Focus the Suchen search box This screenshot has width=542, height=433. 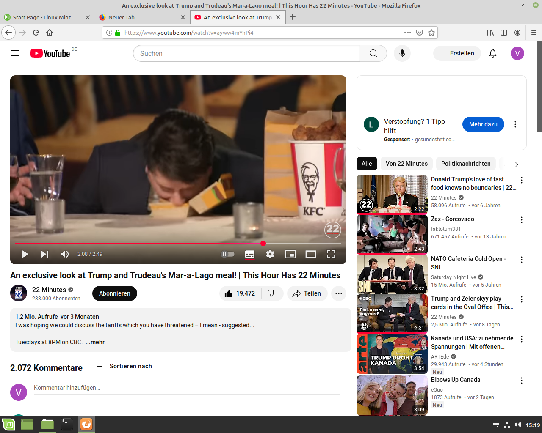pyautogui.click(x=246, y=53)
